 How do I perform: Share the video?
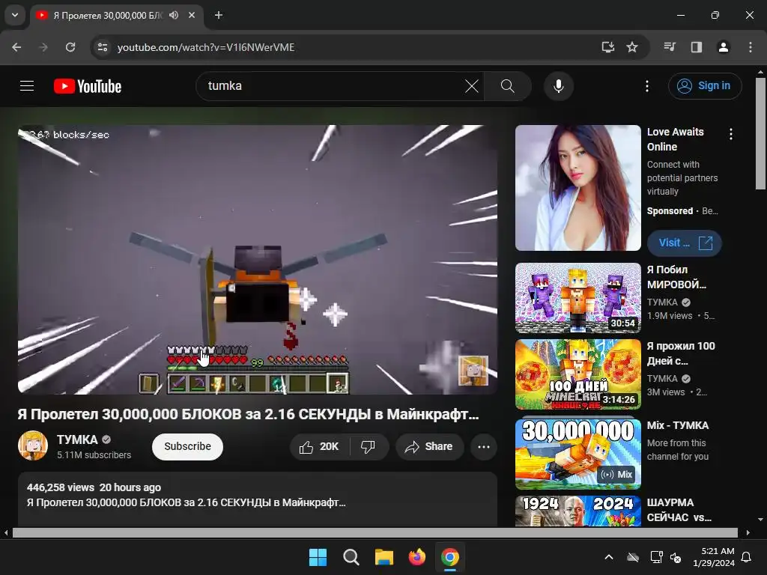pyautogui.click(x=429, y=446)
